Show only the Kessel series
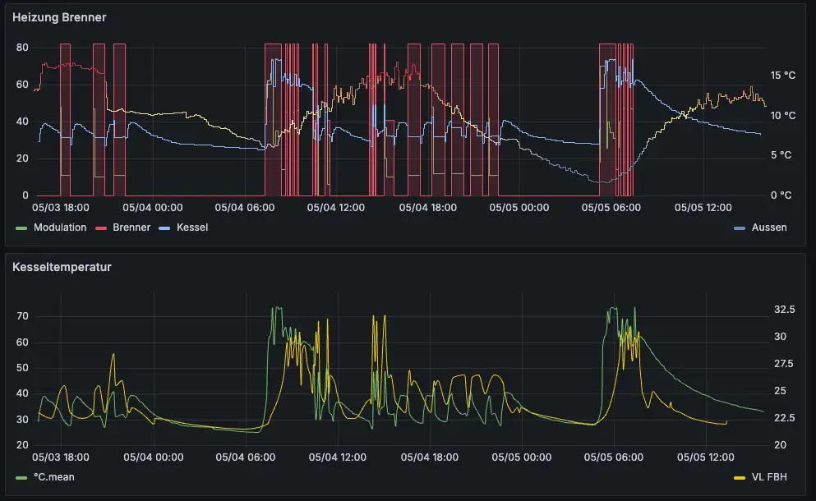 [x=192, y=228]
